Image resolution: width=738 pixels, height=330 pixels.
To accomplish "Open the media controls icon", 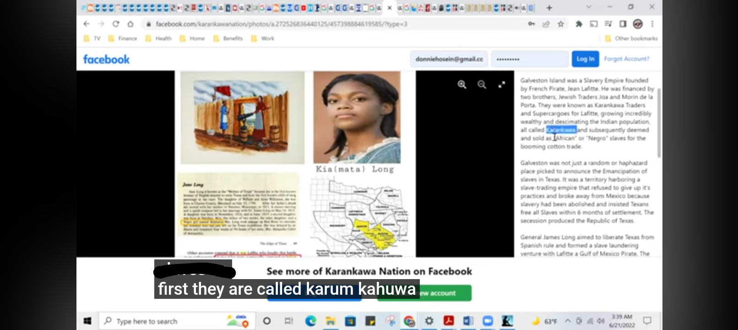I will click(x=608, y=24).
